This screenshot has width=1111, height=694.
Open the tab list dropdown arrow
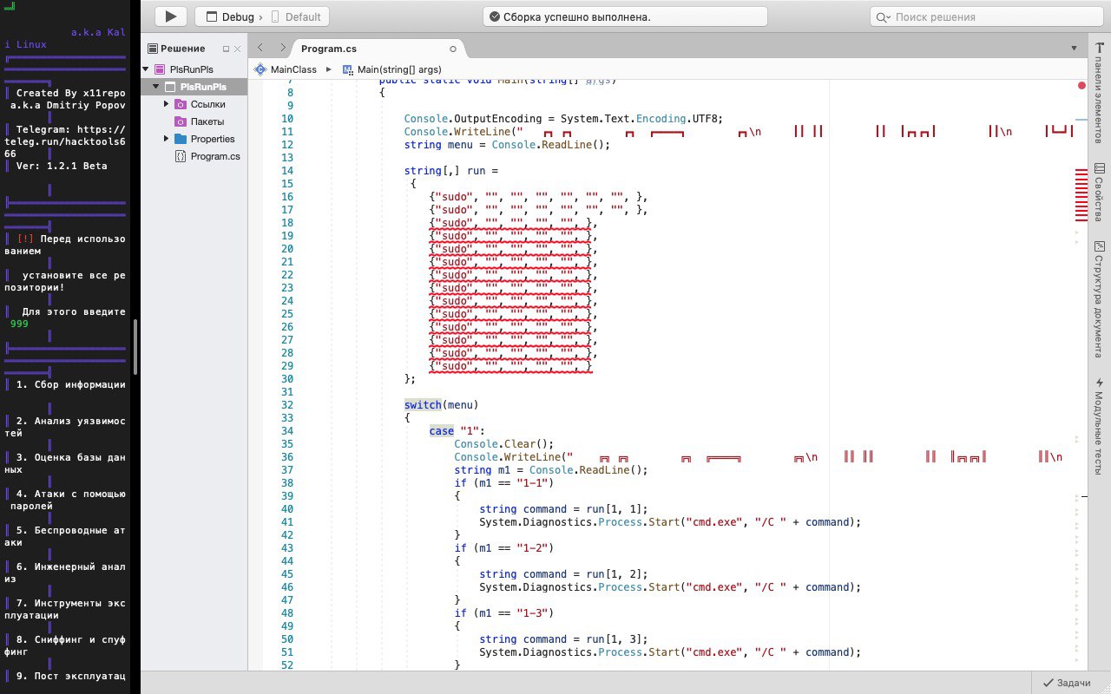1075,48
